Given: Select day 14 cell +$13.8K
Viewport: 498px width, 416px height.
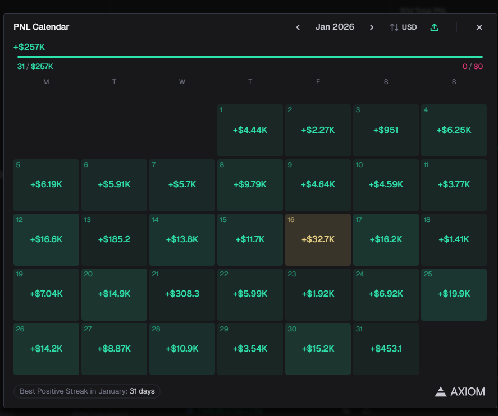Looking at the screenshot, I should tap(182, 240).
